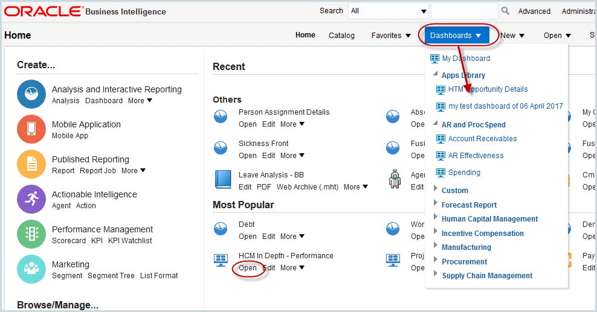Click the Debt analysis icon
This screenshot has height=312, width=597.
coord(221,228)
